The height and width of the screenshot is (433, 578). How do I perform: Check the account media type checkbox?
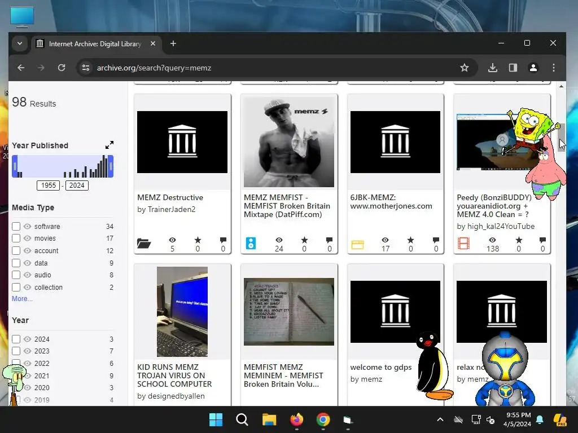(x=16, y=251)
